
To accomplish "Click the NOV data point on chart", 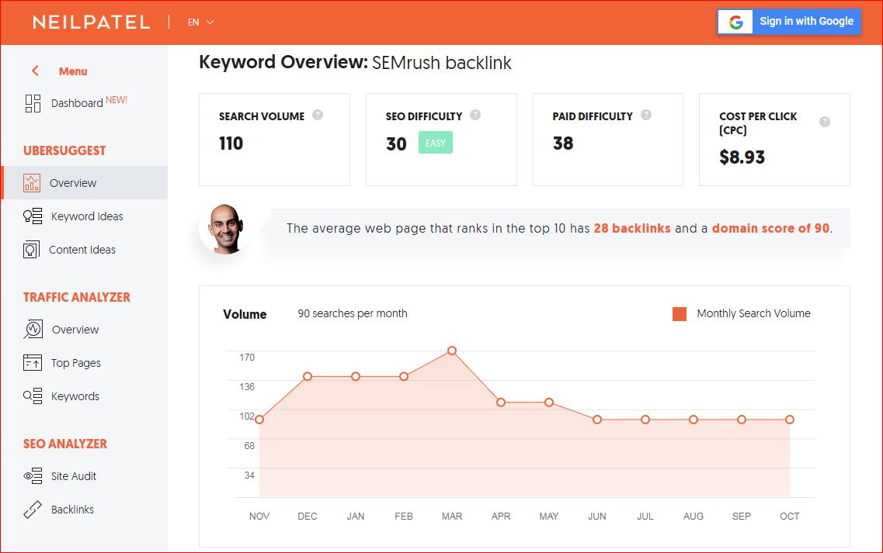I will pyautogui.click(x=259, y=419).
